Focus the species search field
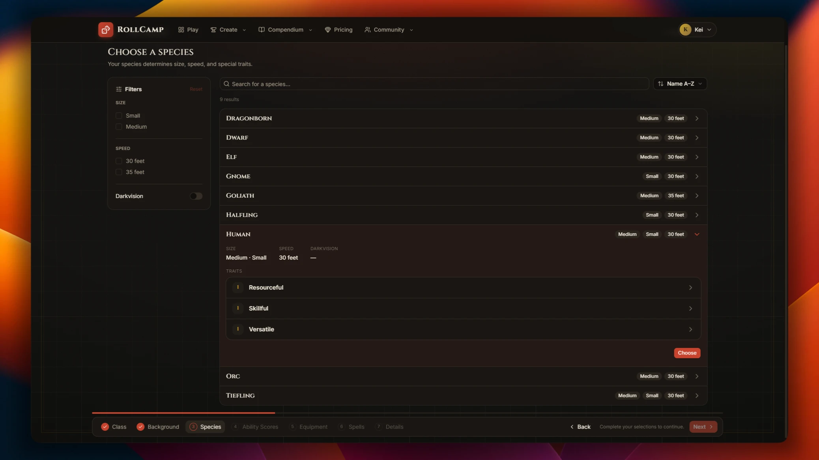 click(434, 84)
